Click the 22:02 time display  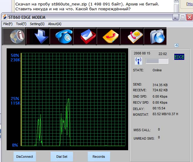pyautogui.click(x=163, y=54)
